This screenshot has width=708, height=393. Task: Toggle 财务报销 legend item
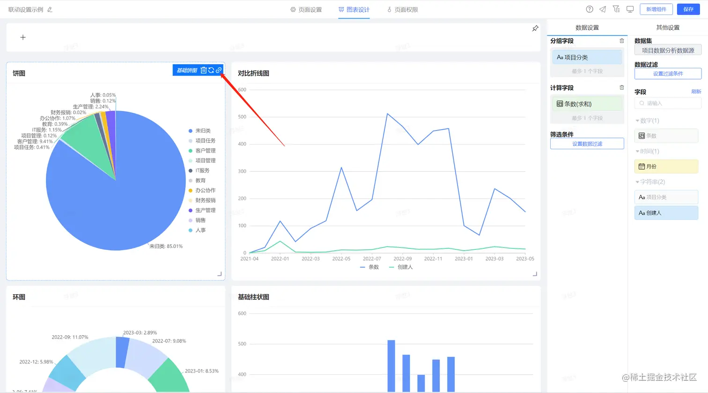coord(202,200)
